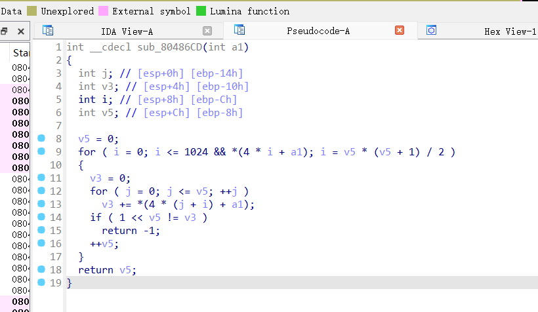The width and height of the screenshot is (538, 312).
Task: Toggle breakpoint dot on line 11
Action: 41,177
